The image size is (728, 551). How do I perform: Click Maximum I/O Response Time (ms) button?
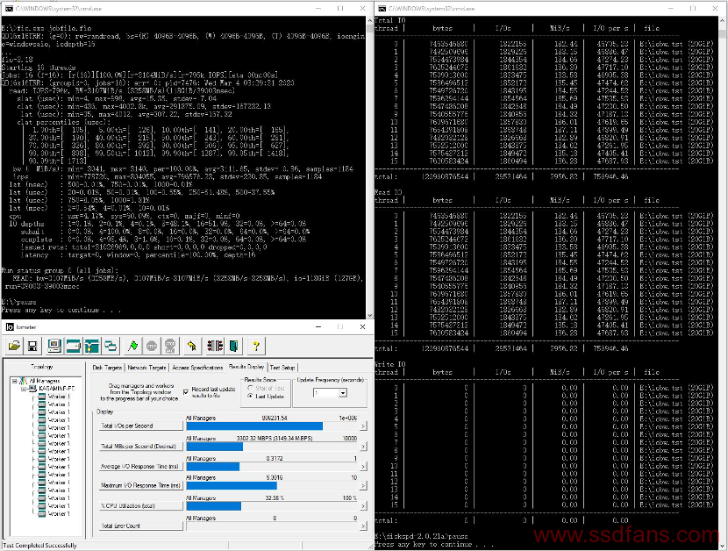click(141, 486)
